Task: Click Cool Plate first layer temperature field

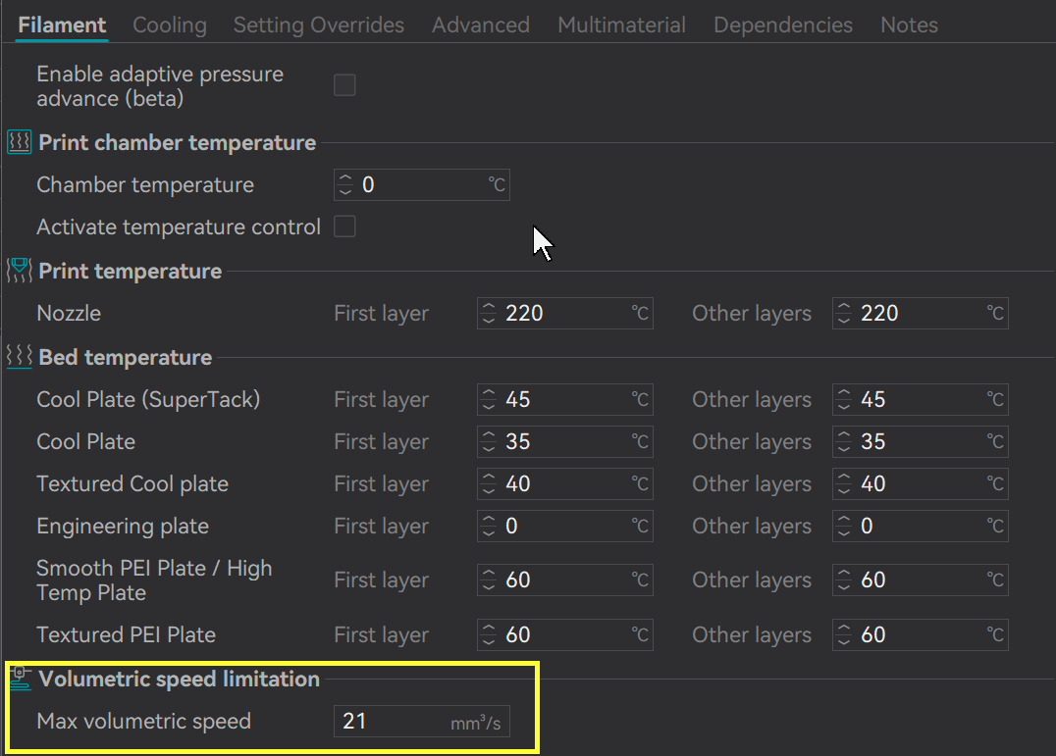Action: 564,442
